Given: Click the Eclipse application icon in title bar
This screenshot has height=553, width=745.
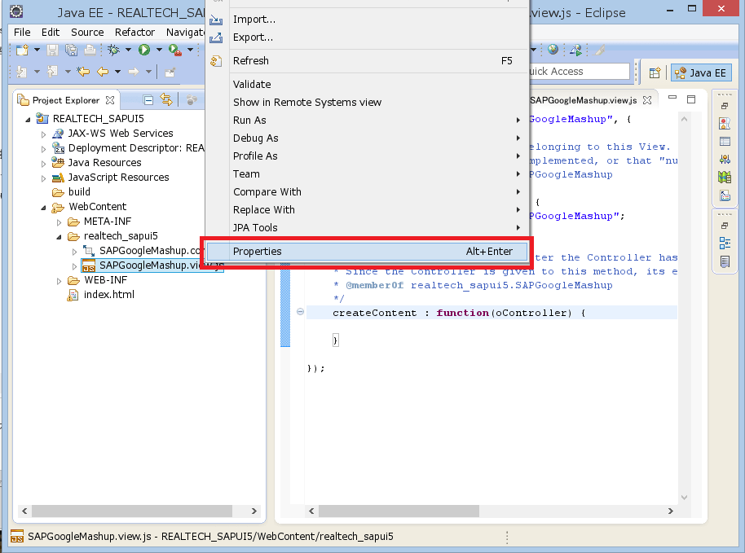Looking at the screenshot, I should (x=16, y=11).
